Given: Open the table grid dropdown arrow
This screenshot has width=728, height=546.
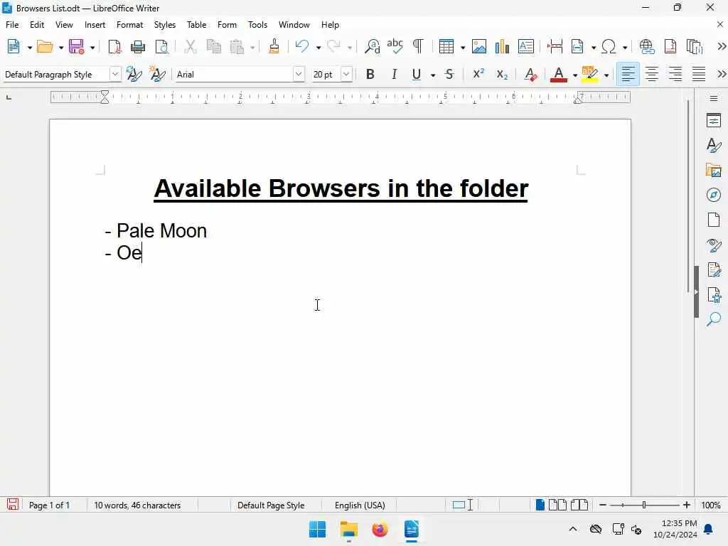Looking at the screenshot, I should click(462, 47).
